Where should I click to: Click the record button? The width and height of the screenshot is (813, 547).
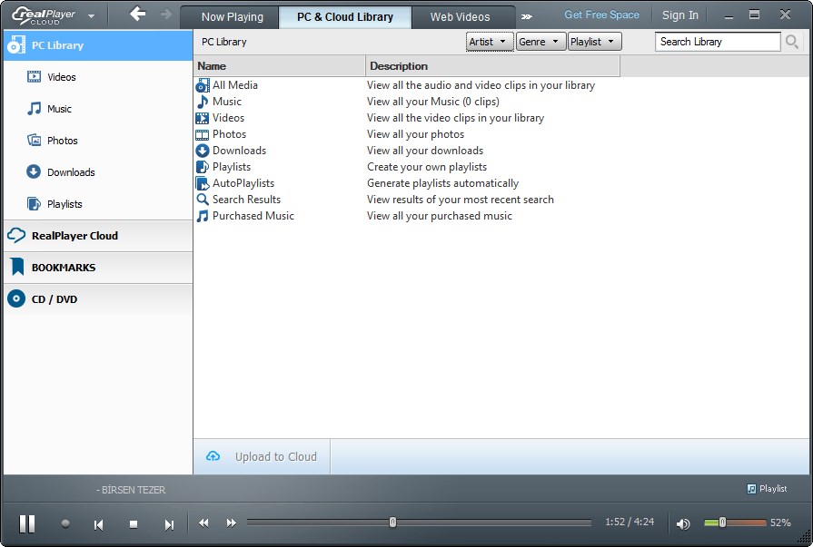(65, 523)
